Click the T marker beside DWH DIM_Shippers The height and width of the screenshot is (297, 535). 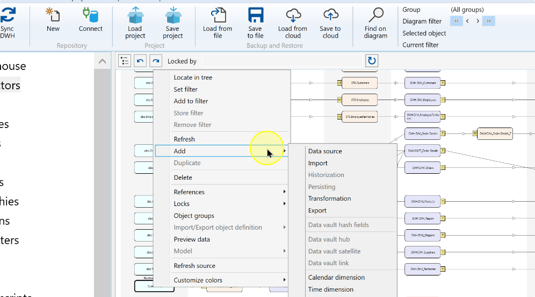click(443, 235)
